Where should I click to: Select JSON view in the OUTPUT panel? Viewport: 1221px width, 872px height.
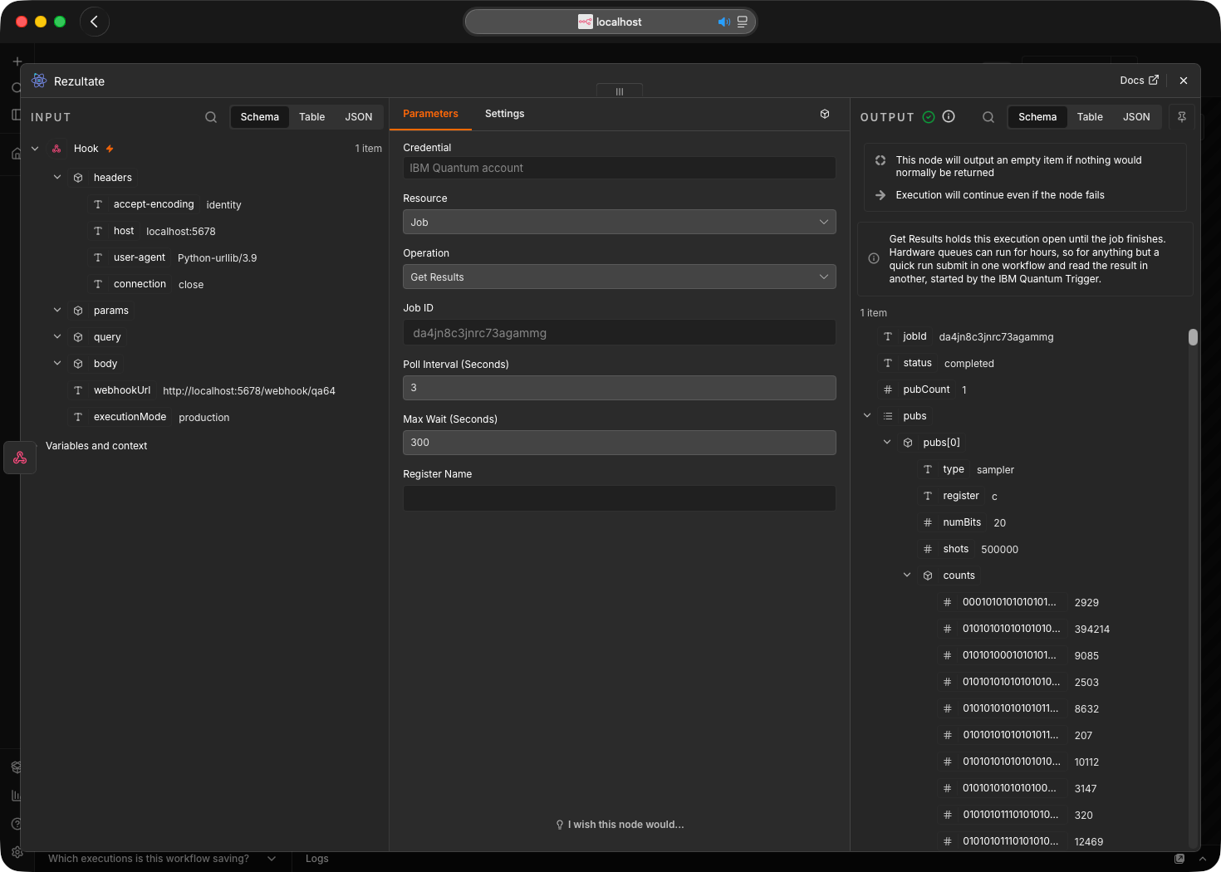(1136, 117)
